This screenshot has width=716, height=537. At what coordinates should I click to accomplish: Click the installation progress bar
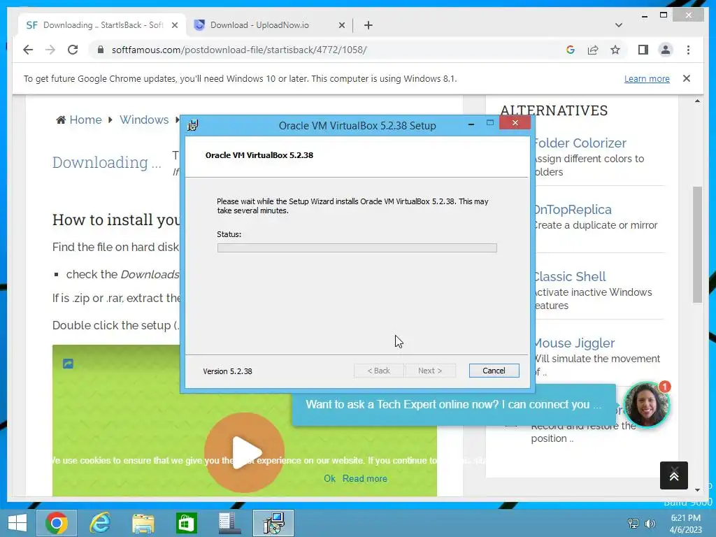pos(357,248)
